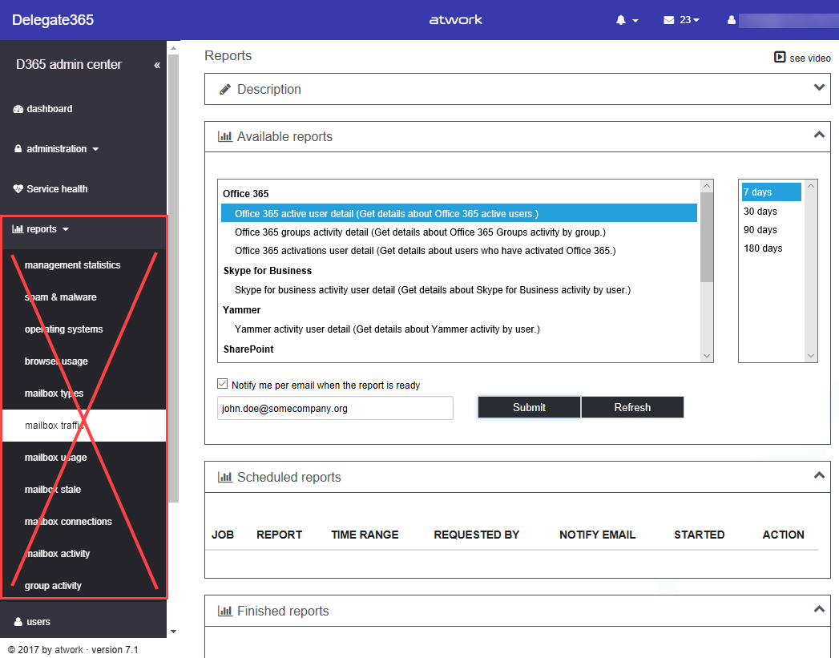This screenshot has width=839, height=658.
Task: Click the Refresh button
Action: [x=632, y=407]
